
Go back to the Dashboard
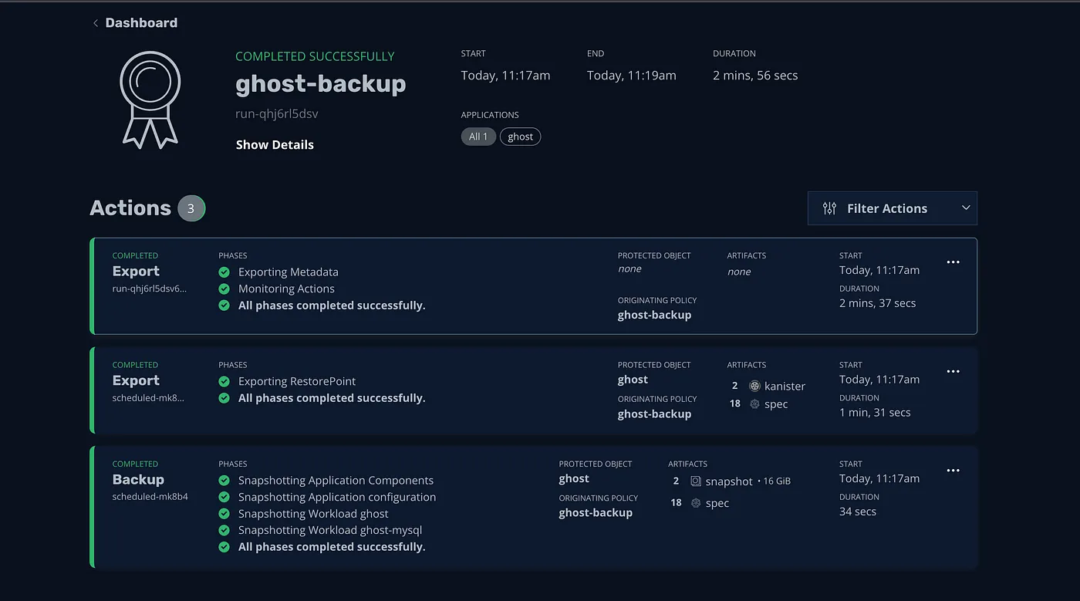pos(141,23)
